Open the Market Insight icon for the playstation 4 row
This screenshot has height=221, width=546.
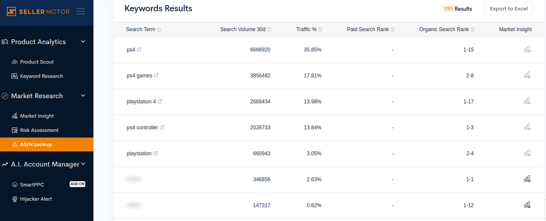527,101
